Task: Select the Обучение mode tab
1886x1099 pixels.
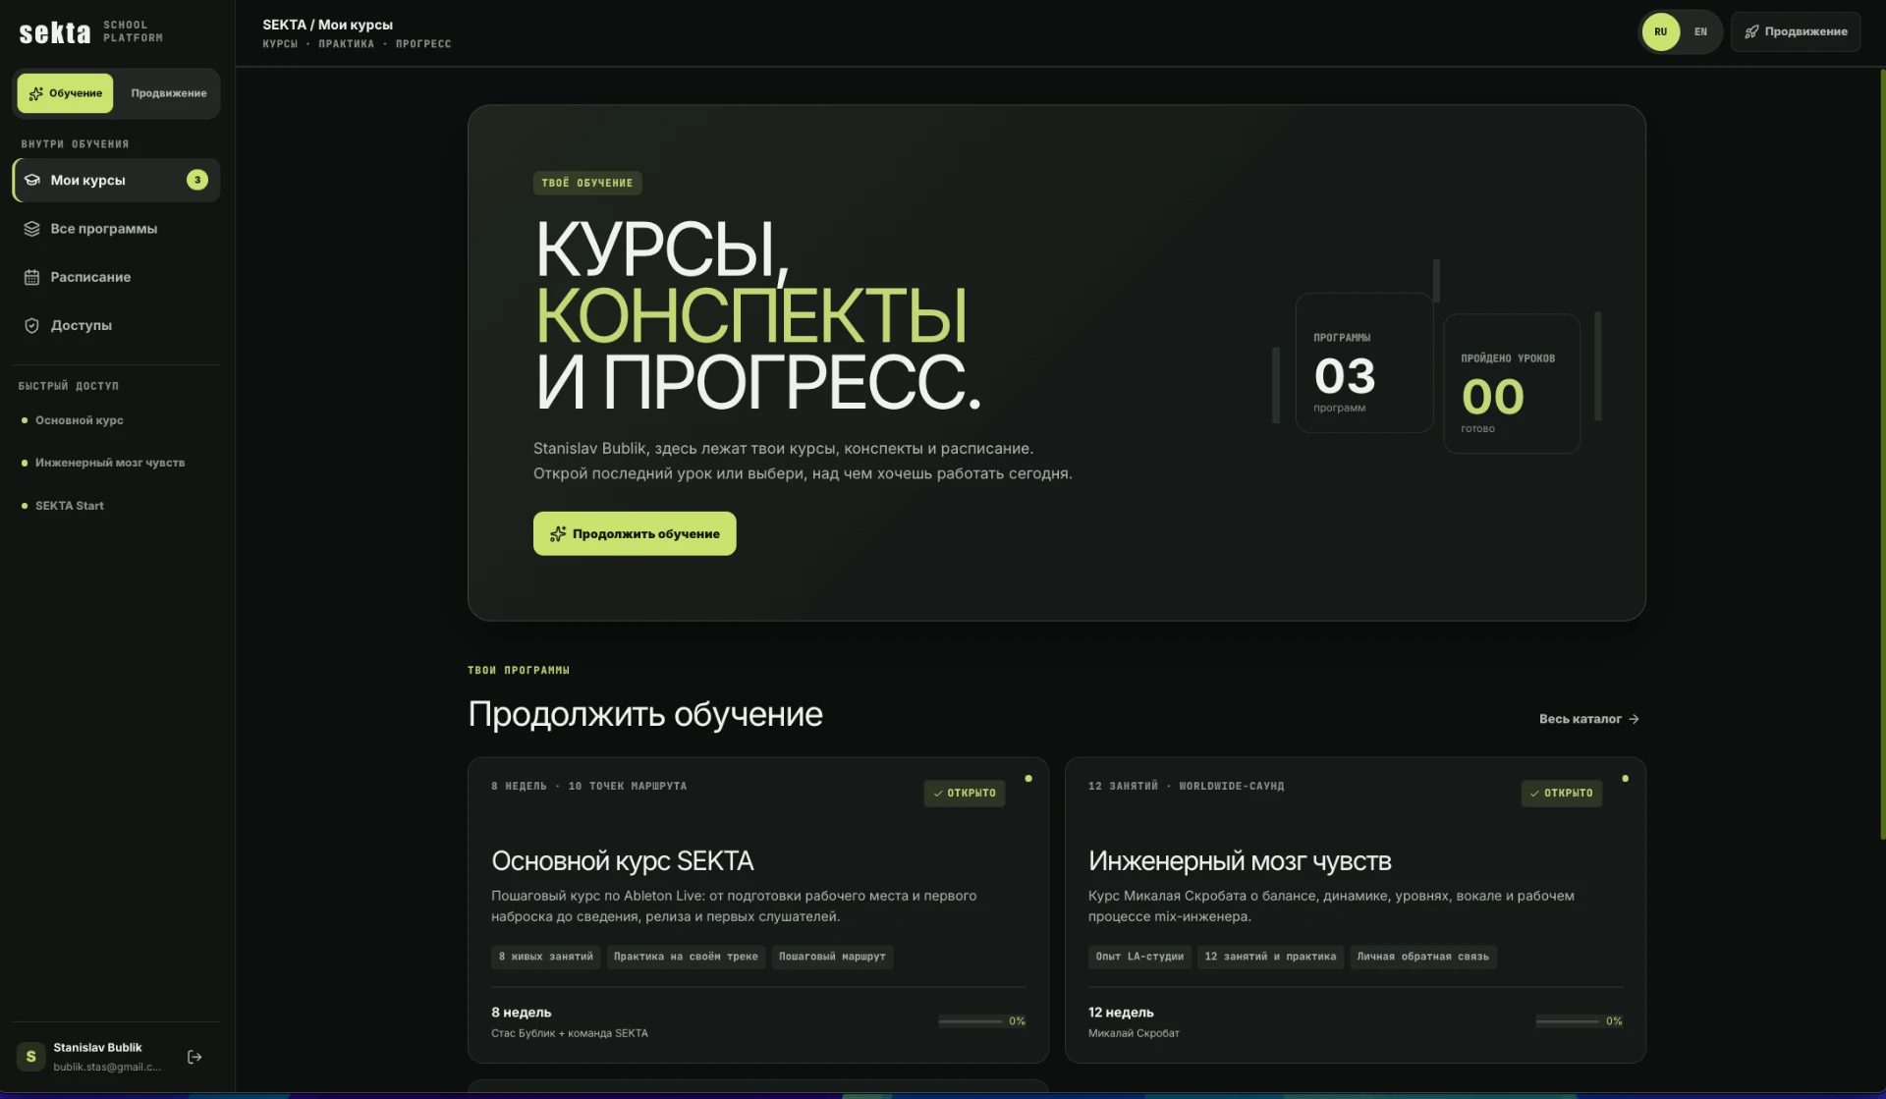Action: click(65, 93)
